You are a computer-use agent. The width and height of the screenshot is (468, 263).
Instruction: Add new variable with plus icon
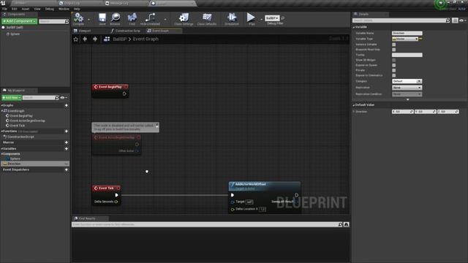coord(67,148)
